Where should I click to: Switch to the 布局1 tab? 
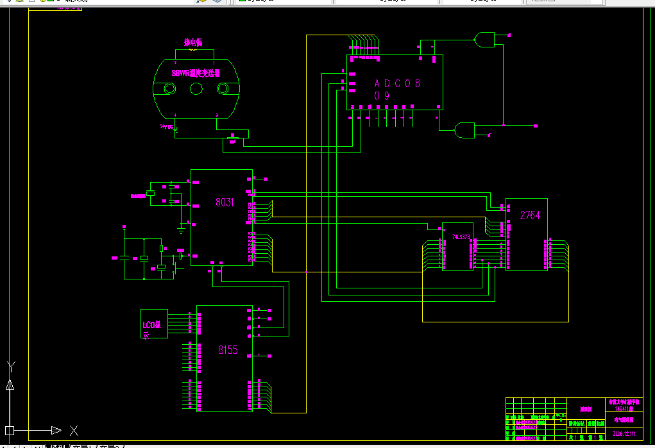coord(83,446)
